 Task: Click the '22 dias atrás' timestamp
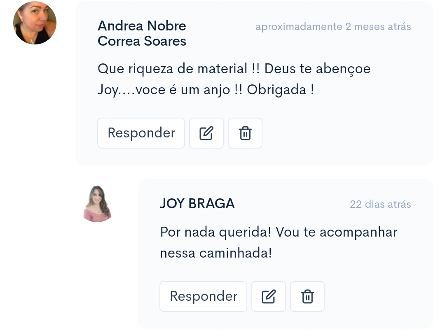pos(380,204)
